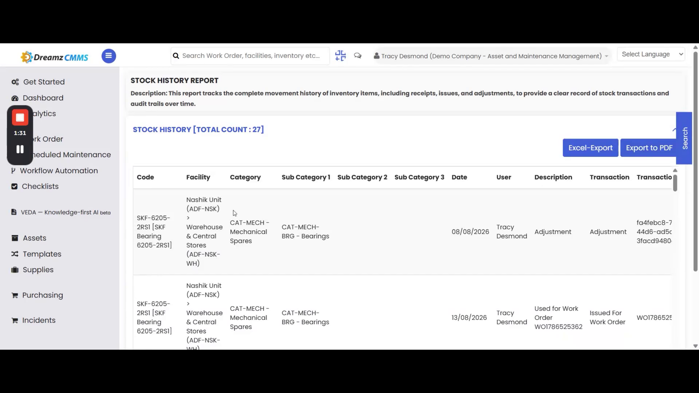Image resolution: width=699 pixels, height=393 pixels.
Task: Toggle the blue hamburger menu button
Action: [109, 56]
